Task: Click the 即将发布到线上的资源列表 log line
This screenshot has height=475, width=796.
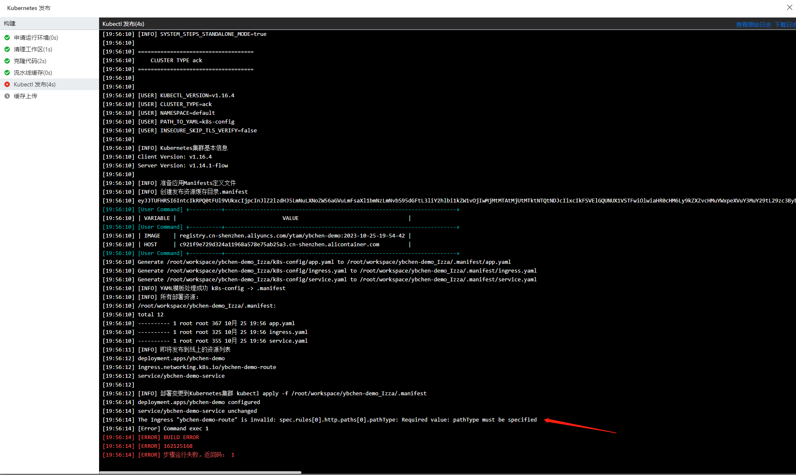Action: pyautogui.click(x=166, y=350)
